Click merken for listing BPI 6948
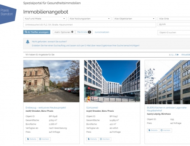Image resolution: width=190 pixels, height=146 pixels. coord(44,139)
